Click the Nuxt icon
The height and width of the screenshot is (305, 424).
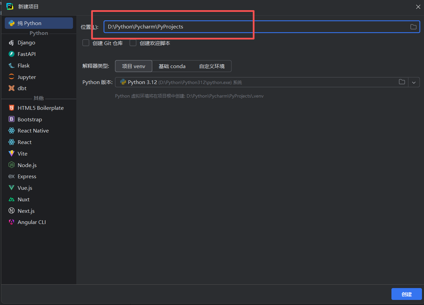(x=12, y=199)
